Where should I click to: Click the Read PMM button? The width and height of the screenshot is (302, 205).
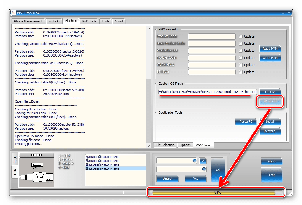[270, 49]
